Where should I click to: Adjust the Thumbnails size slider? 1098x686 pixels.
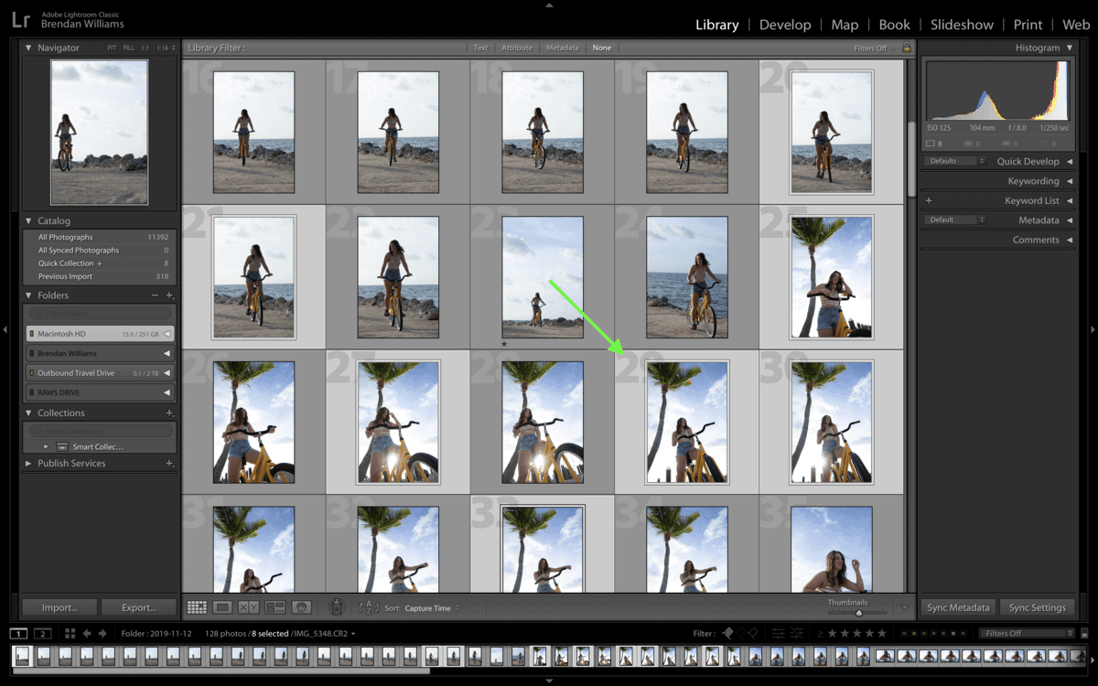point(857,613)
